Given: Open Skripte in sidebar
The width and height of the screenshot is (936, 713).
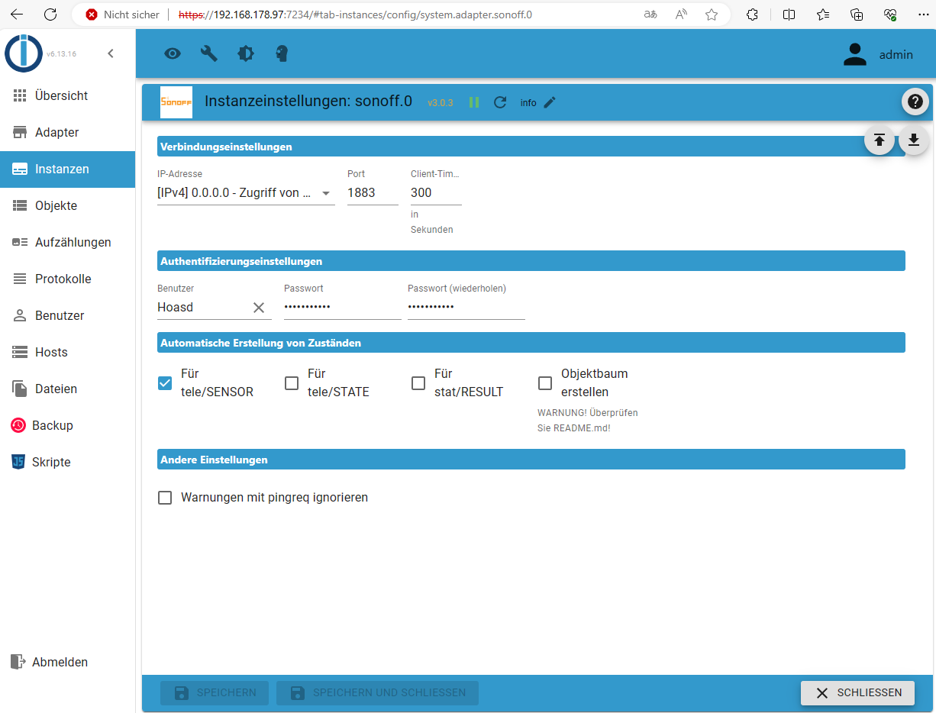Looking at the screenshot, I should pos(68,462).
